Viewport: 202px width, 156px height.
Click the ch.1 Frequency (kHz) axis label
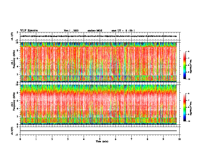click(x=13, y=62)
